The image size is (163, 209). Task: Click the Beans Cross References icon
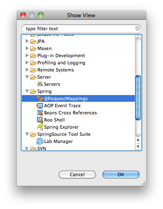40,113
